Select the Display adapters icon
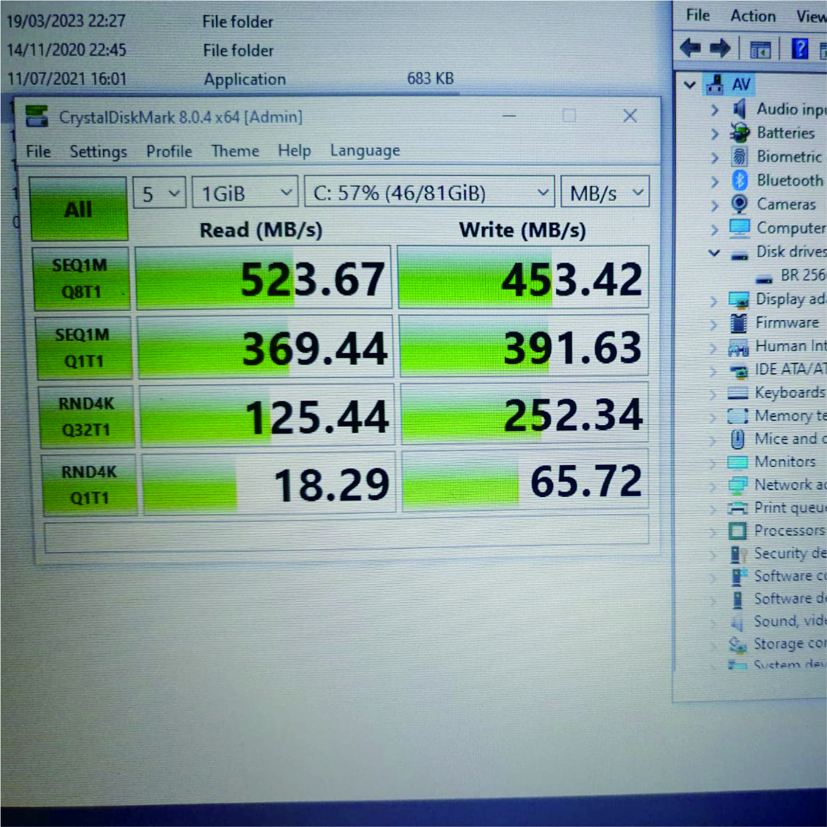The image size is (827, 827). (739, 299)
